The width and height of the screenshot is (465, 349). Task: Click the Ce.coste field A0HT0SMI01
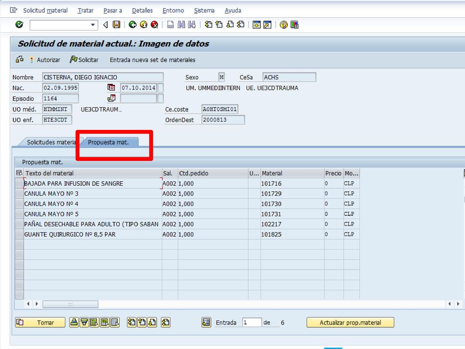click(220, 109)
